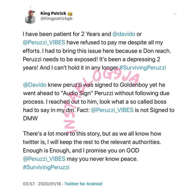Screen dimensions: 195x195
Task: Click the 2020/01/16 date
Action: [x=50, y=184]
